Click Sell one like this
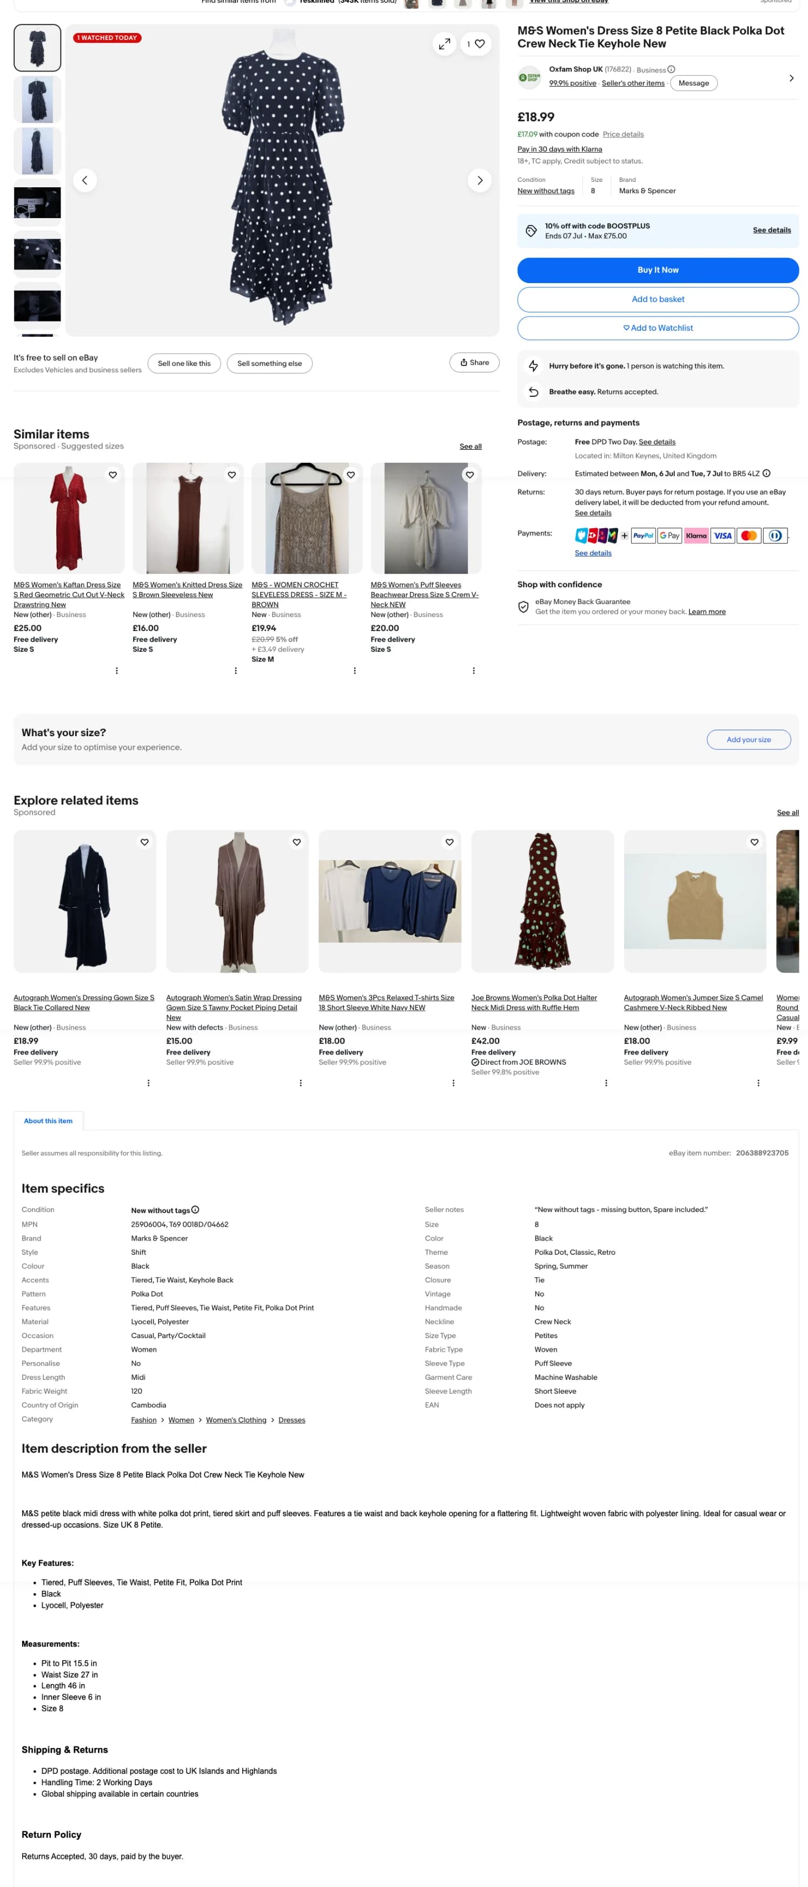 tap(184, 363)
